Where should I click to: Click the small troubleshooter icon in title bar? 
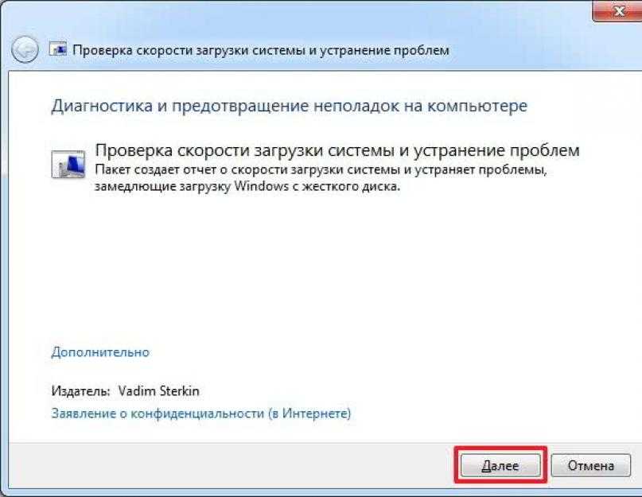tap(58, 49)
